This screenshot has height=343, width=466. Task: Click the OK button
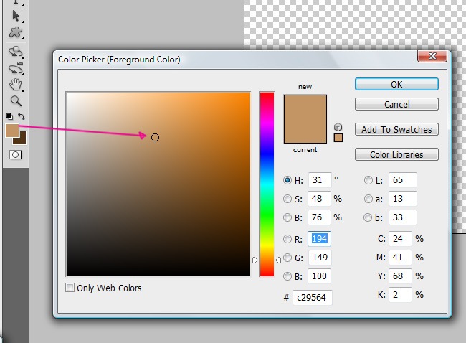[x=396, y=84]
